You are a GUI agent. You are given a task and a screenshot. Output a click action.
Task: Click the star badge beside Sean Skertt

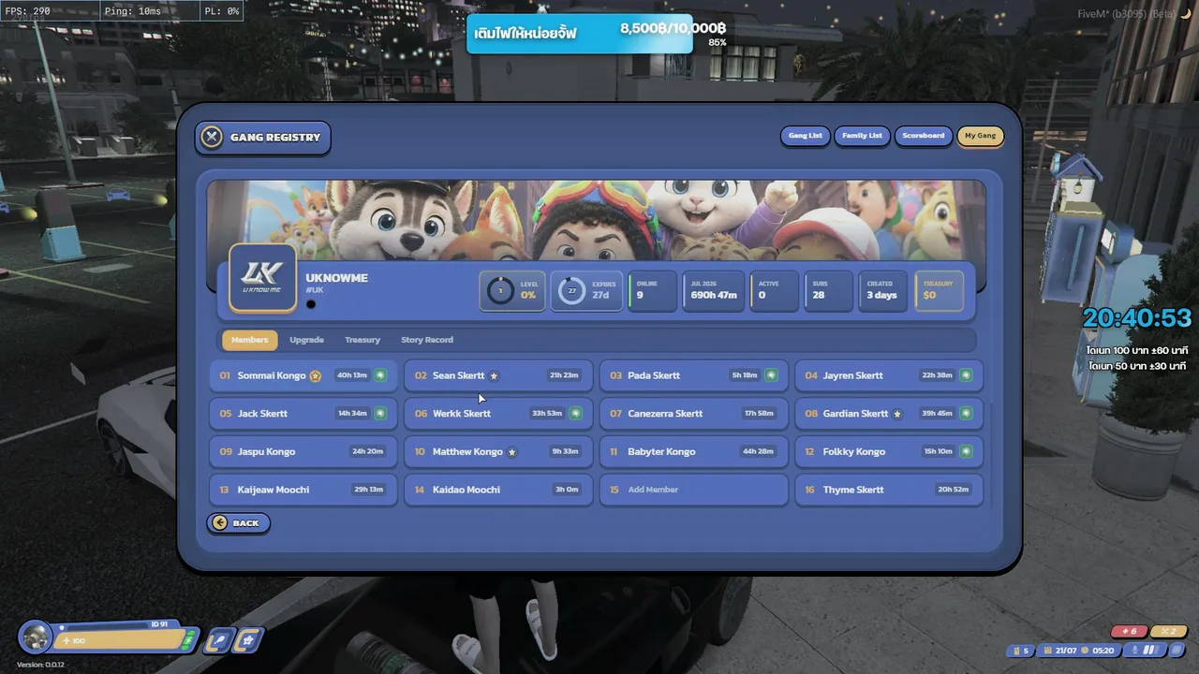(x=494, y=376)
